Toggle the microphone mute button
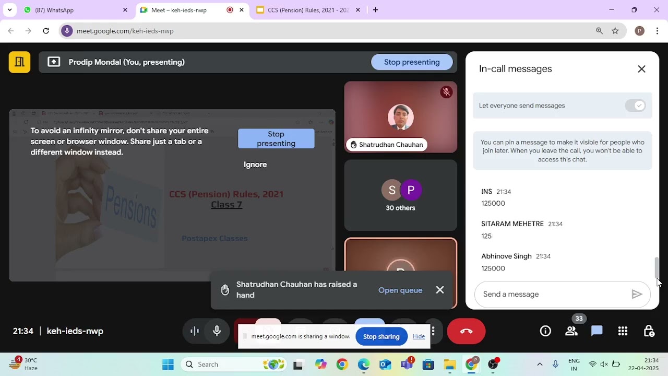This screenshot has width=668, height=376. 217,331
